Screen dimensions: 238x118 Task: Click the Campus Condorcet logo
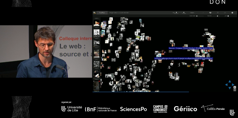[x=160, y=109]
